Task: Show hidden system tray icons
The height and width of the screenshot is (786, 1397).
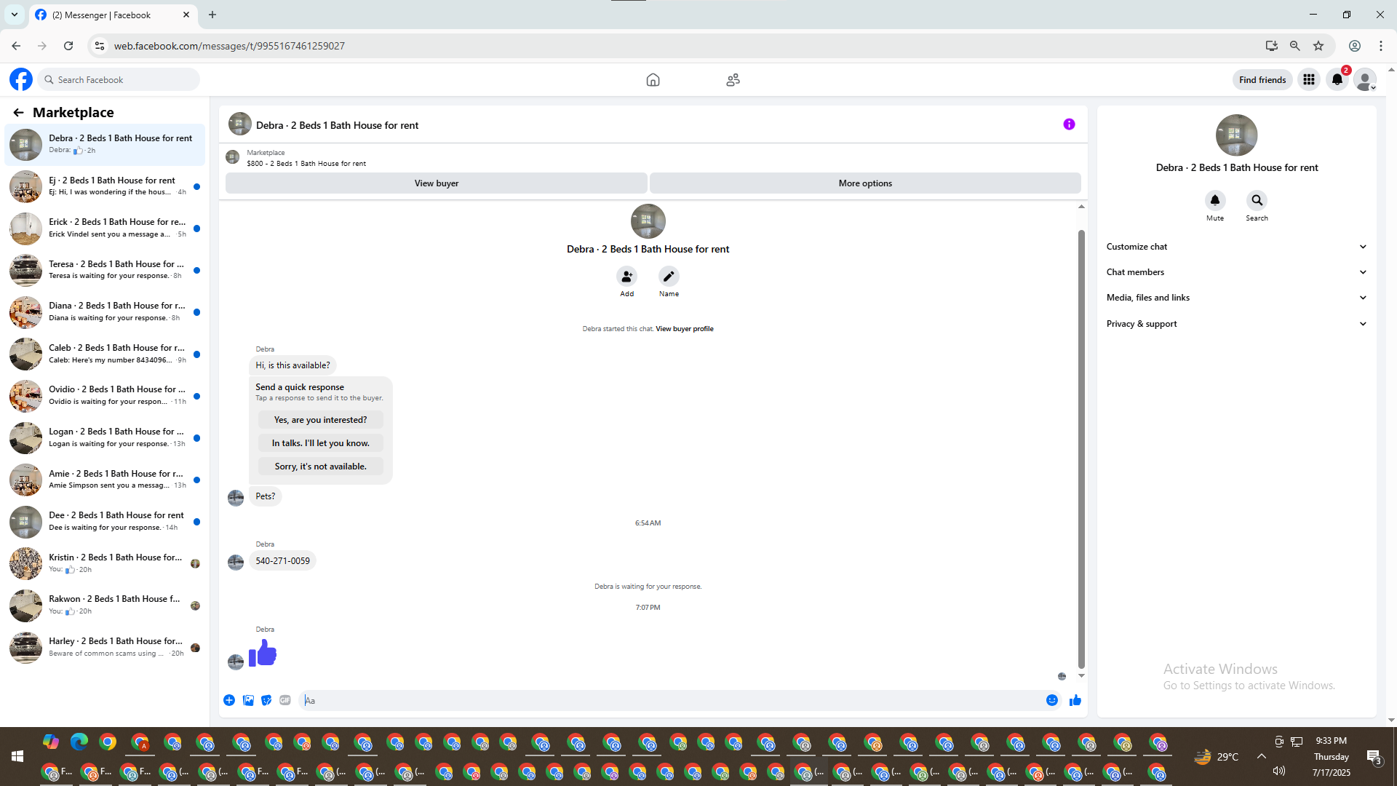Action: 1262,756
